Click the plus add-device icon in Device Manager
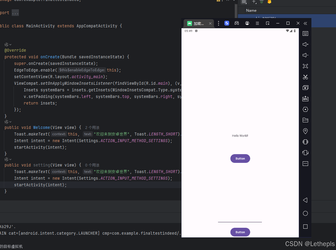Screen dimensions: 336x250 click(x=254, y=2)
